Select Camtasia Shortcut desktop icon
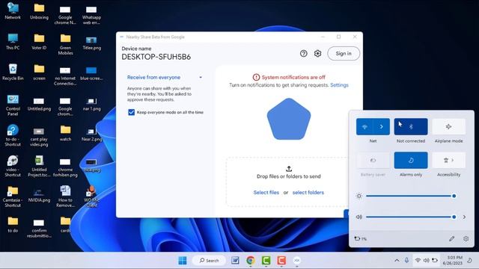 pyautogui.click(x=13, y=197)
